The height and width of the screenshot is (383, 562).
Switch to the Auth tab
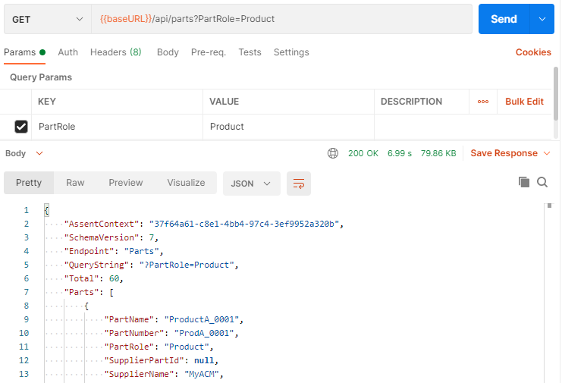point(68,52)
